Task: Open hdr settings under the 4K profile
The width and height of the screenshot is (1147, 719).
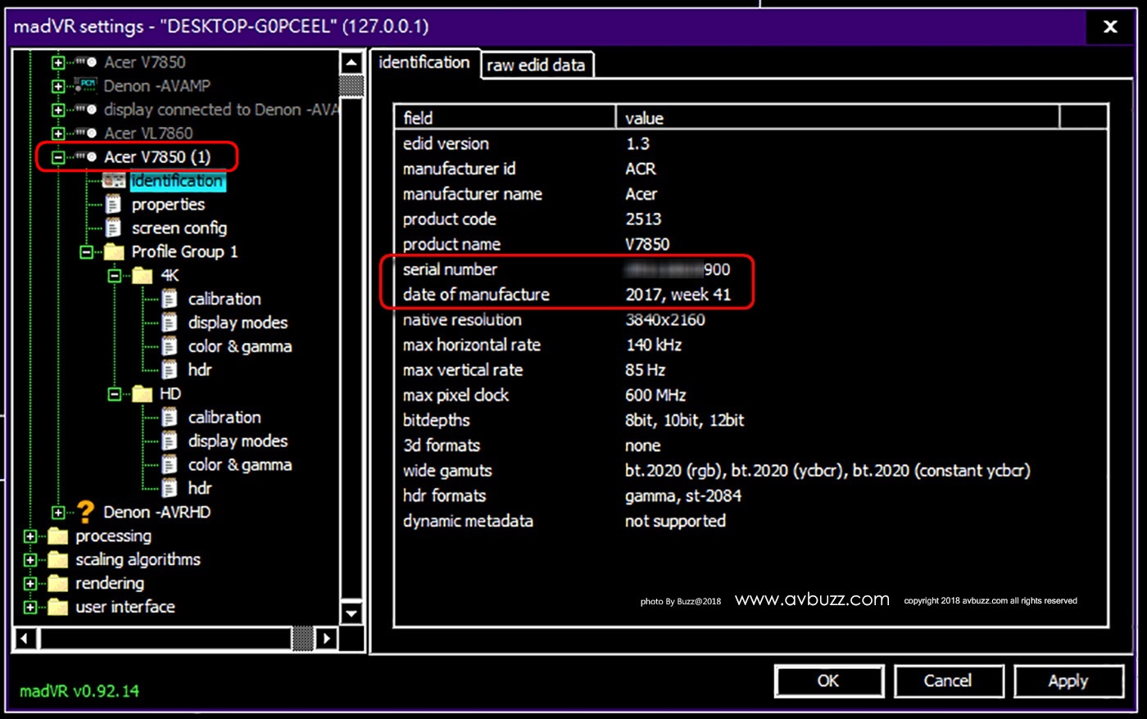Action: point(199,370)
